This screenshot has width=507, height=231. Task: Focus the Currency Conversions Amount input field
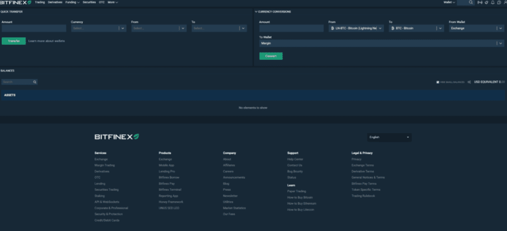coord(291,29)
